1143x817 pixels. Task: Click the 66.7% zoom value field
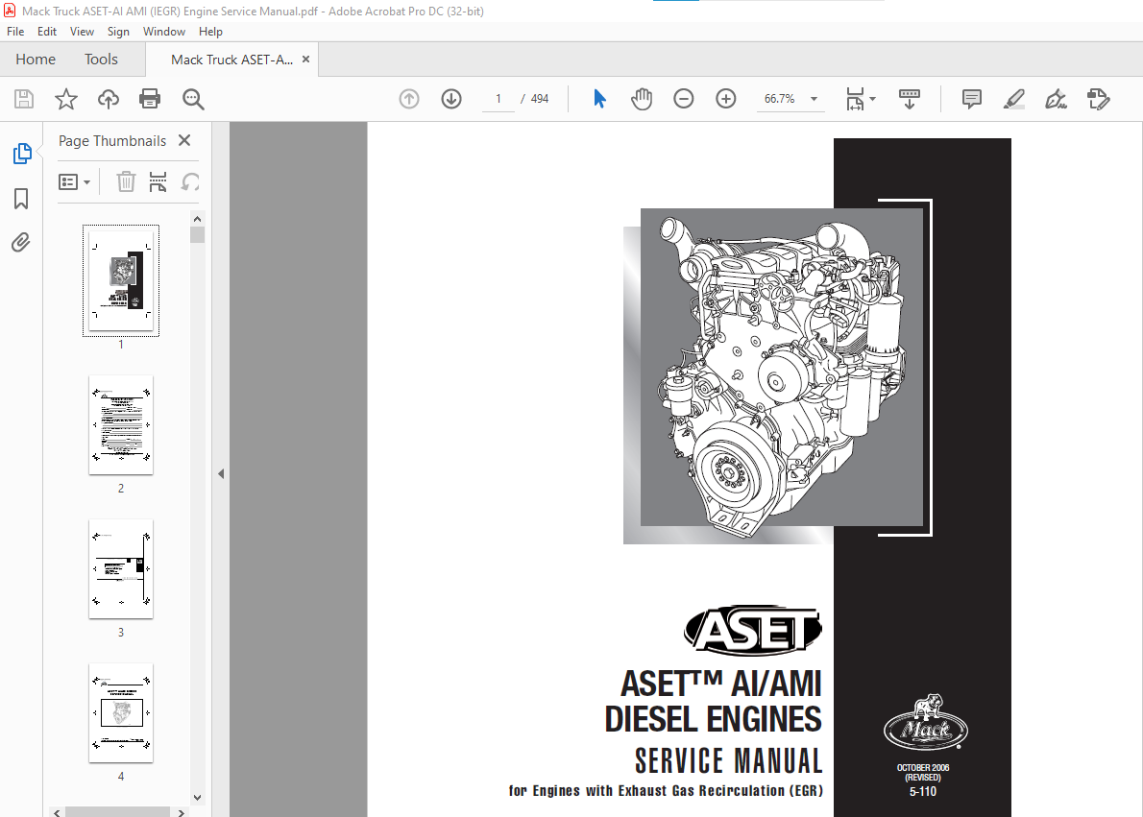click(779, 98)
